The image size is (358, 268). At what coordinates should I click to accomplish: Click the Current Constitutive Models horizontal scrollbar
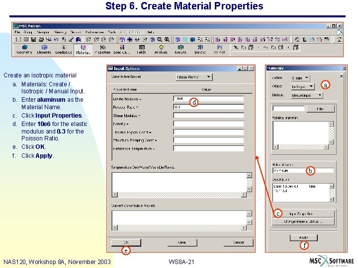pyautogui.click(x=179, y=227)
